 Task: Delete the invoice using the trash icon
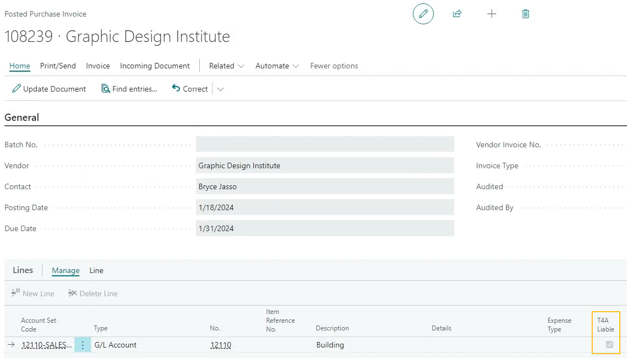(x=525, y=14)
